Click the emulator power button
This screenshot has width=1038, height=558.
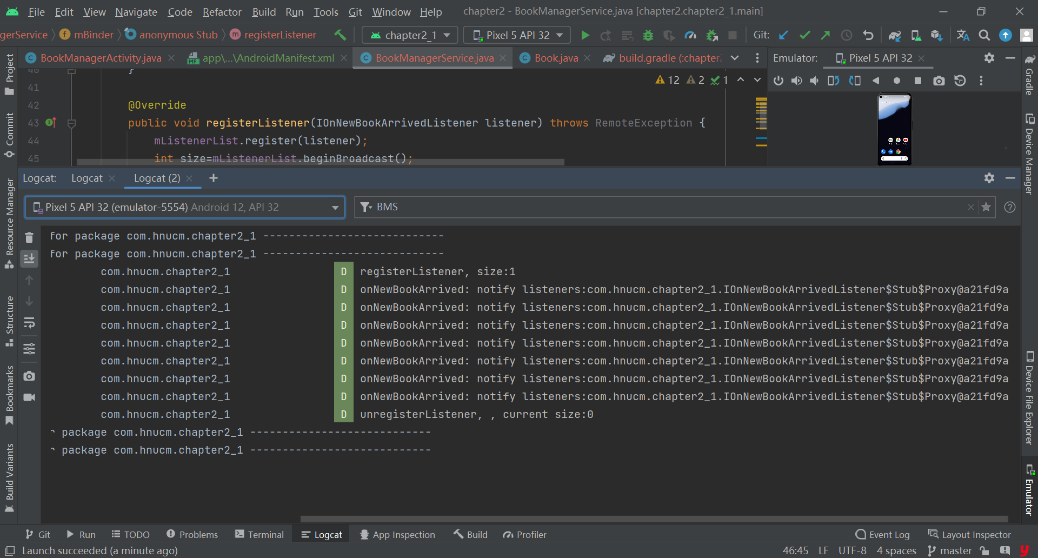pyautogui.click(x=778, y=81)
